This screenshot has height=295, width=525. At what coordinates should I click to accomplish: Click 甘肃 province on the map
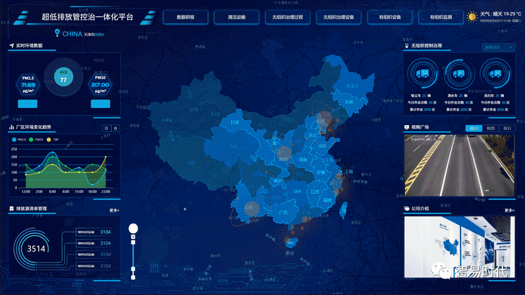[x=235, y=122]
